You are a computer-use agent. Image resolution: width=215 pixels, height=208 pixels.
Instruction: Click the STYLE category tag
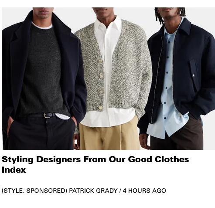pyautogui.click(x=13, y=191)
